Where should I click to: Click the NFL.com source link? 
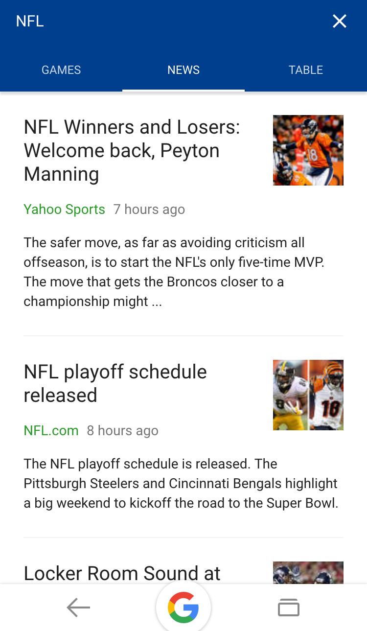pos(51,431)
